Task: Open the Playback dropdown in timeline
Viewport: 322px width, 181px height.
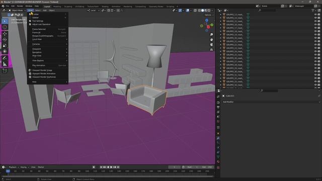Action: point(14,167)
